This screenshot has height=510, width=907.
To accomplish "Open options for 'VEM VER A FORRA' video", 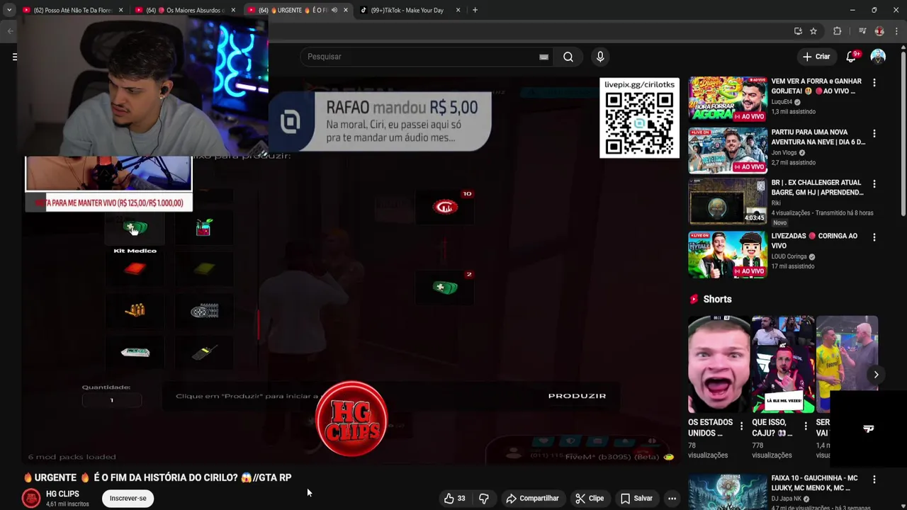I will (x=874, y=83).
